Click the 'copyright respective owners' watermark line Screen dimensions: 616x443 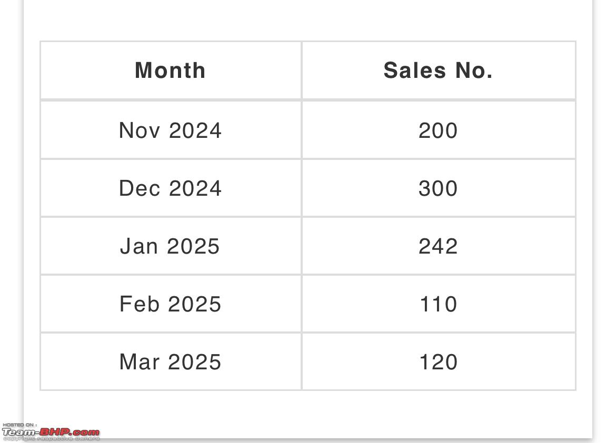point(51,439)
